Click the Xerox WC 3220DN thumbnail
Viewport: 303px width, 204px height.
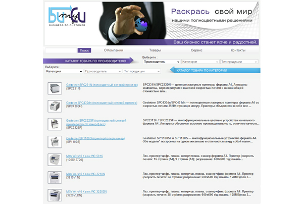55,195
